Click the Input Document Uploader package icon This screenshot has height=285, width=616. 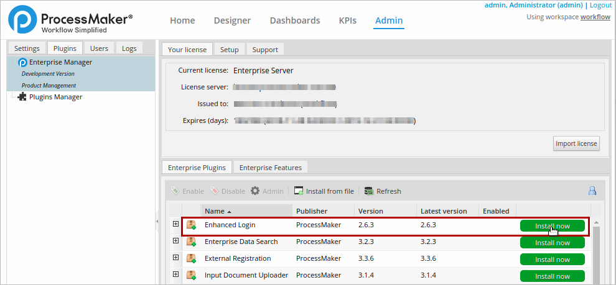click(x=192, y=275)
